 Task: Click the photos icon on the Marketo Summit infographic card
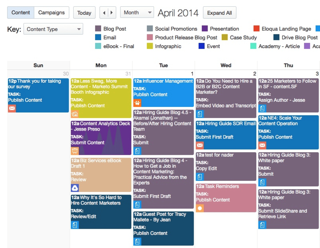click(x=75, y=114)
